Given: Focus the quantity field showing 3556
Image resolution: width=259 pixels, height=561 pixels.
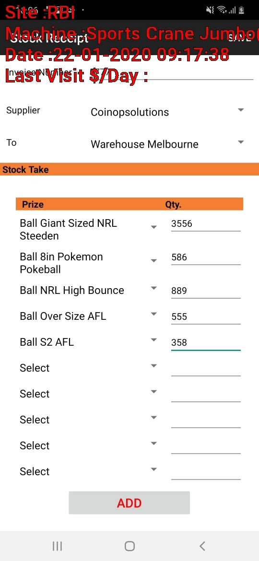Looking at the screenshot, I should [x=206, y=224].
